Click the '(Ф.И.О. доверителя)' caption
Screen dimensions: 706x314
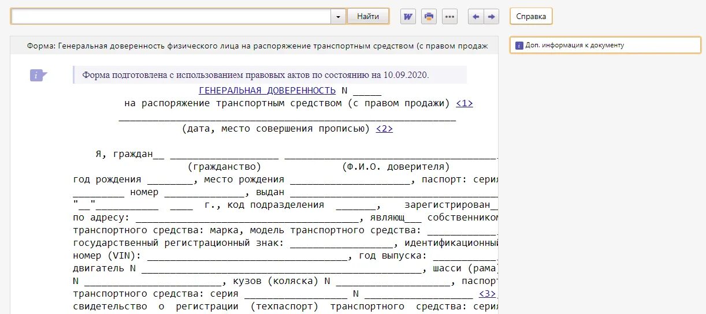396,167
